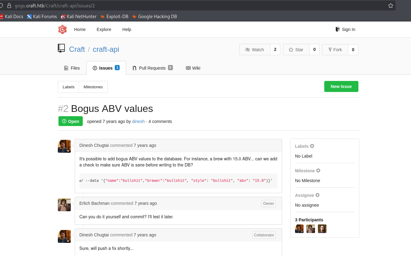This screenshot has width=411, height=256.
Task: Click the curl command code block
Action: point(178,181)
